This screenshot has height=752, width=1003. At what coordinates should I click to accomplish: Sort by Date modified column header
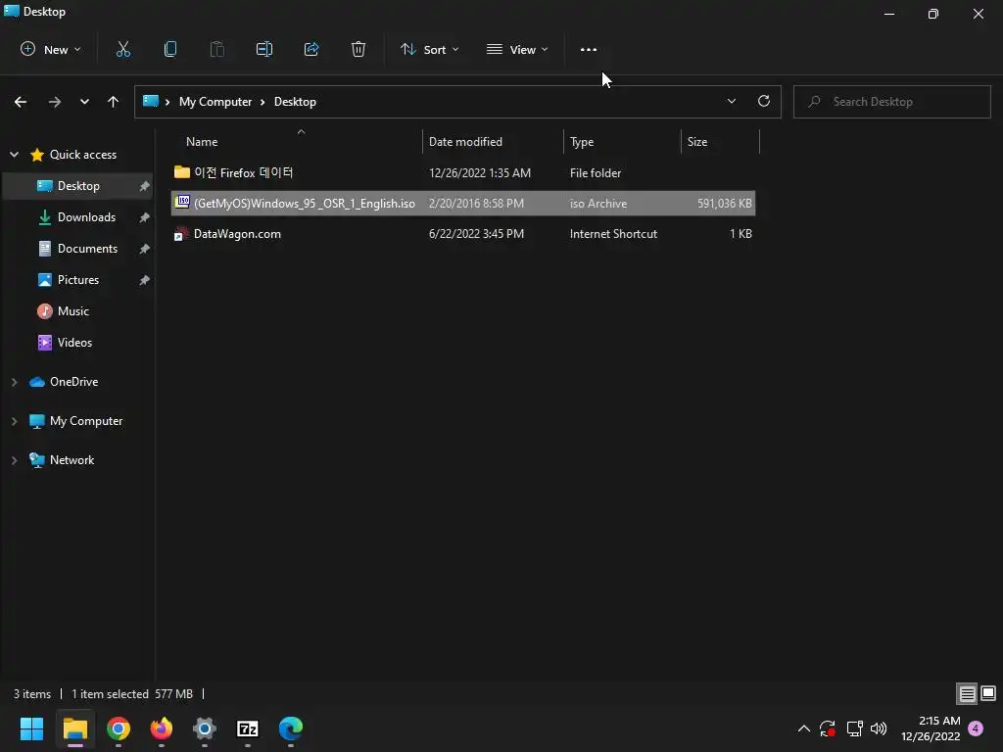pos(465,142)
